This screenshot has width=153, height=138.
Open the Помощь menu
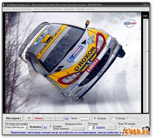tap(81, 9)
